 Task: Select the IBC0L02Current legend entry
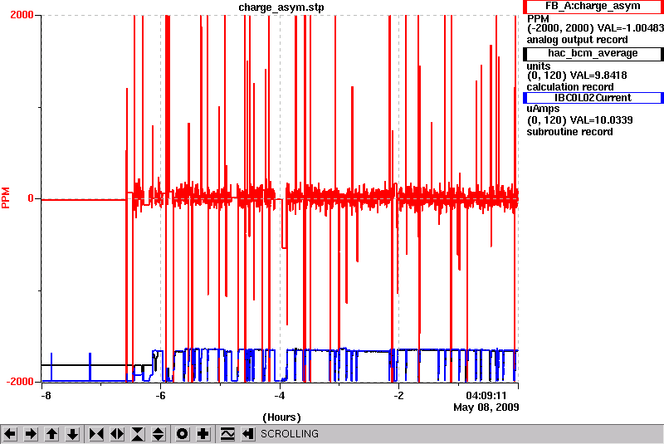click(593, 98)
